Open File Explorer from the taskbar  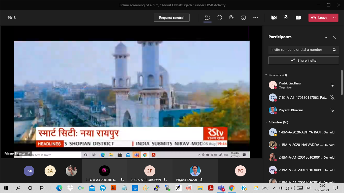click(x=200, y=188)
